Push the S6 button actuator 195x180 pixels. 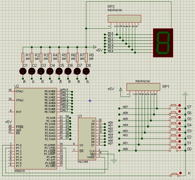click(173, 112)
